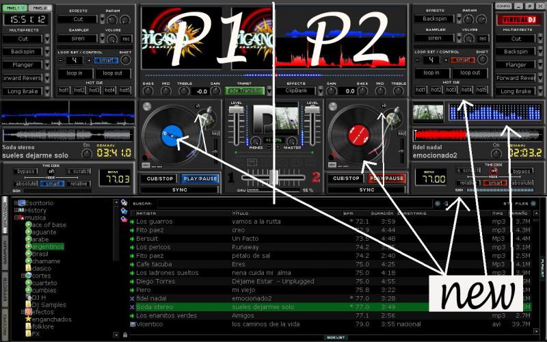Expand the Escritorio tree node
The width and height of the screenshot is (547, 342).
click(x=16, y=202)
